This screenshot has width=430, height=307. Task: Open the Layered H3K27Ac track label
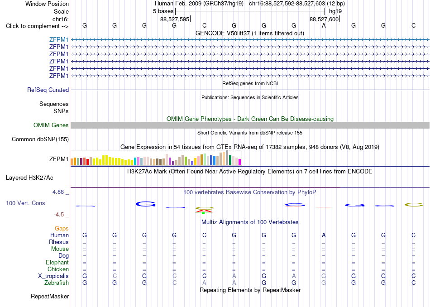pyautogui.click(x=29, y=178)
